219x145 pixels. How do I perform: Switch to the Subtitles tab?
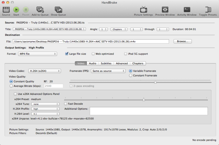106,63
